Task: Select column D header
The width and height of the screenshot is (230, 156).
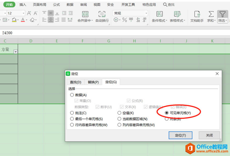Action: coord(31,41)
